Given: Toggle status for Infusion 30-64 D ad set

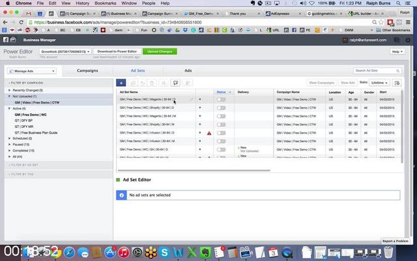Looking at the screenshot, I should (x=221, y=133).
